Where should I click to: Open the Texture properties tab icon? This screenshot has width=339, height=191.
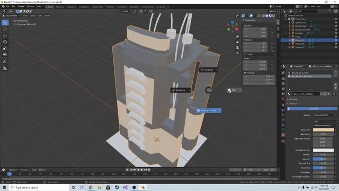pos(283,141)
